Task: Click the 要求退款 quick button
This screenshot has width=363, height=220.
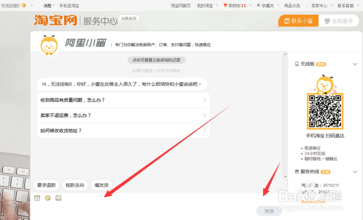Action: (x=46, y=185)
